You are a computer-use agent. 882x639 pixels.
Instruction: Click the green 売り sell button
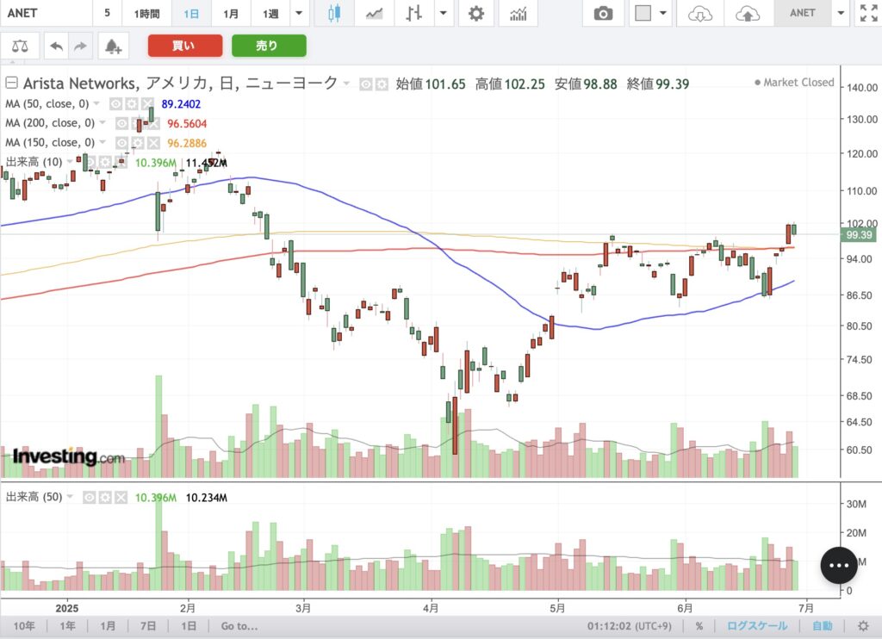269,46
